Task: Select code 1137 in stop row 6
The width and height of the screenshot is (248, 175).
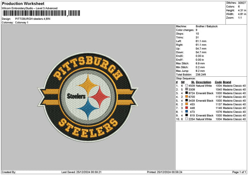Action: [219, 104]
